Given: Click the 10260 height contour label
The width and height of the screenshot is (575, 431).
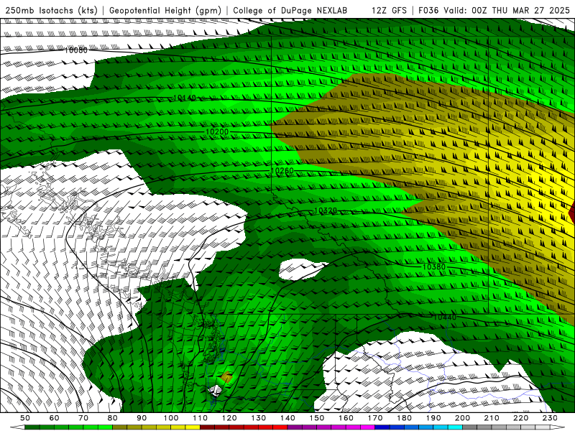Looking at the screenshot, I should pos(282,171).
